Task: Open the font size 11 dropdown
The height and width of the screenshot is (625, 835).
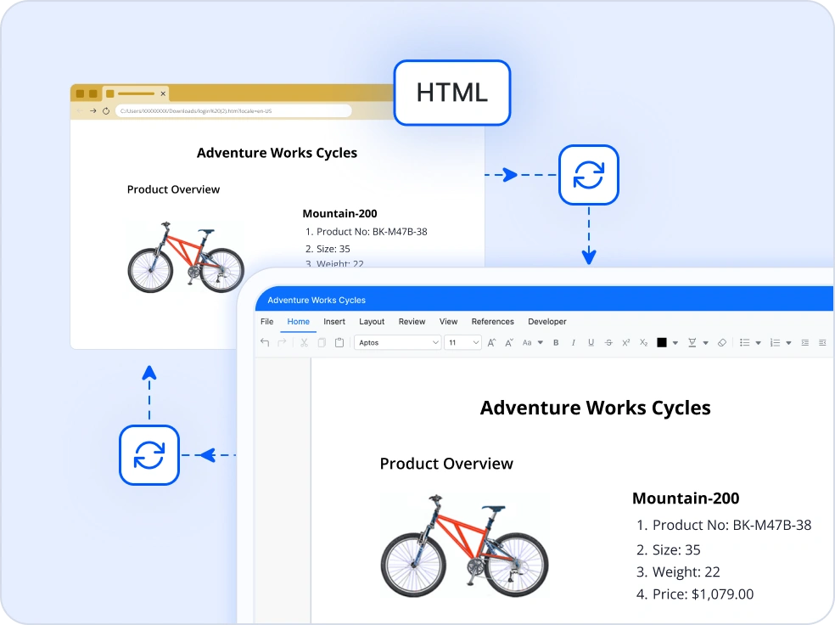Action: pos(462,343)
